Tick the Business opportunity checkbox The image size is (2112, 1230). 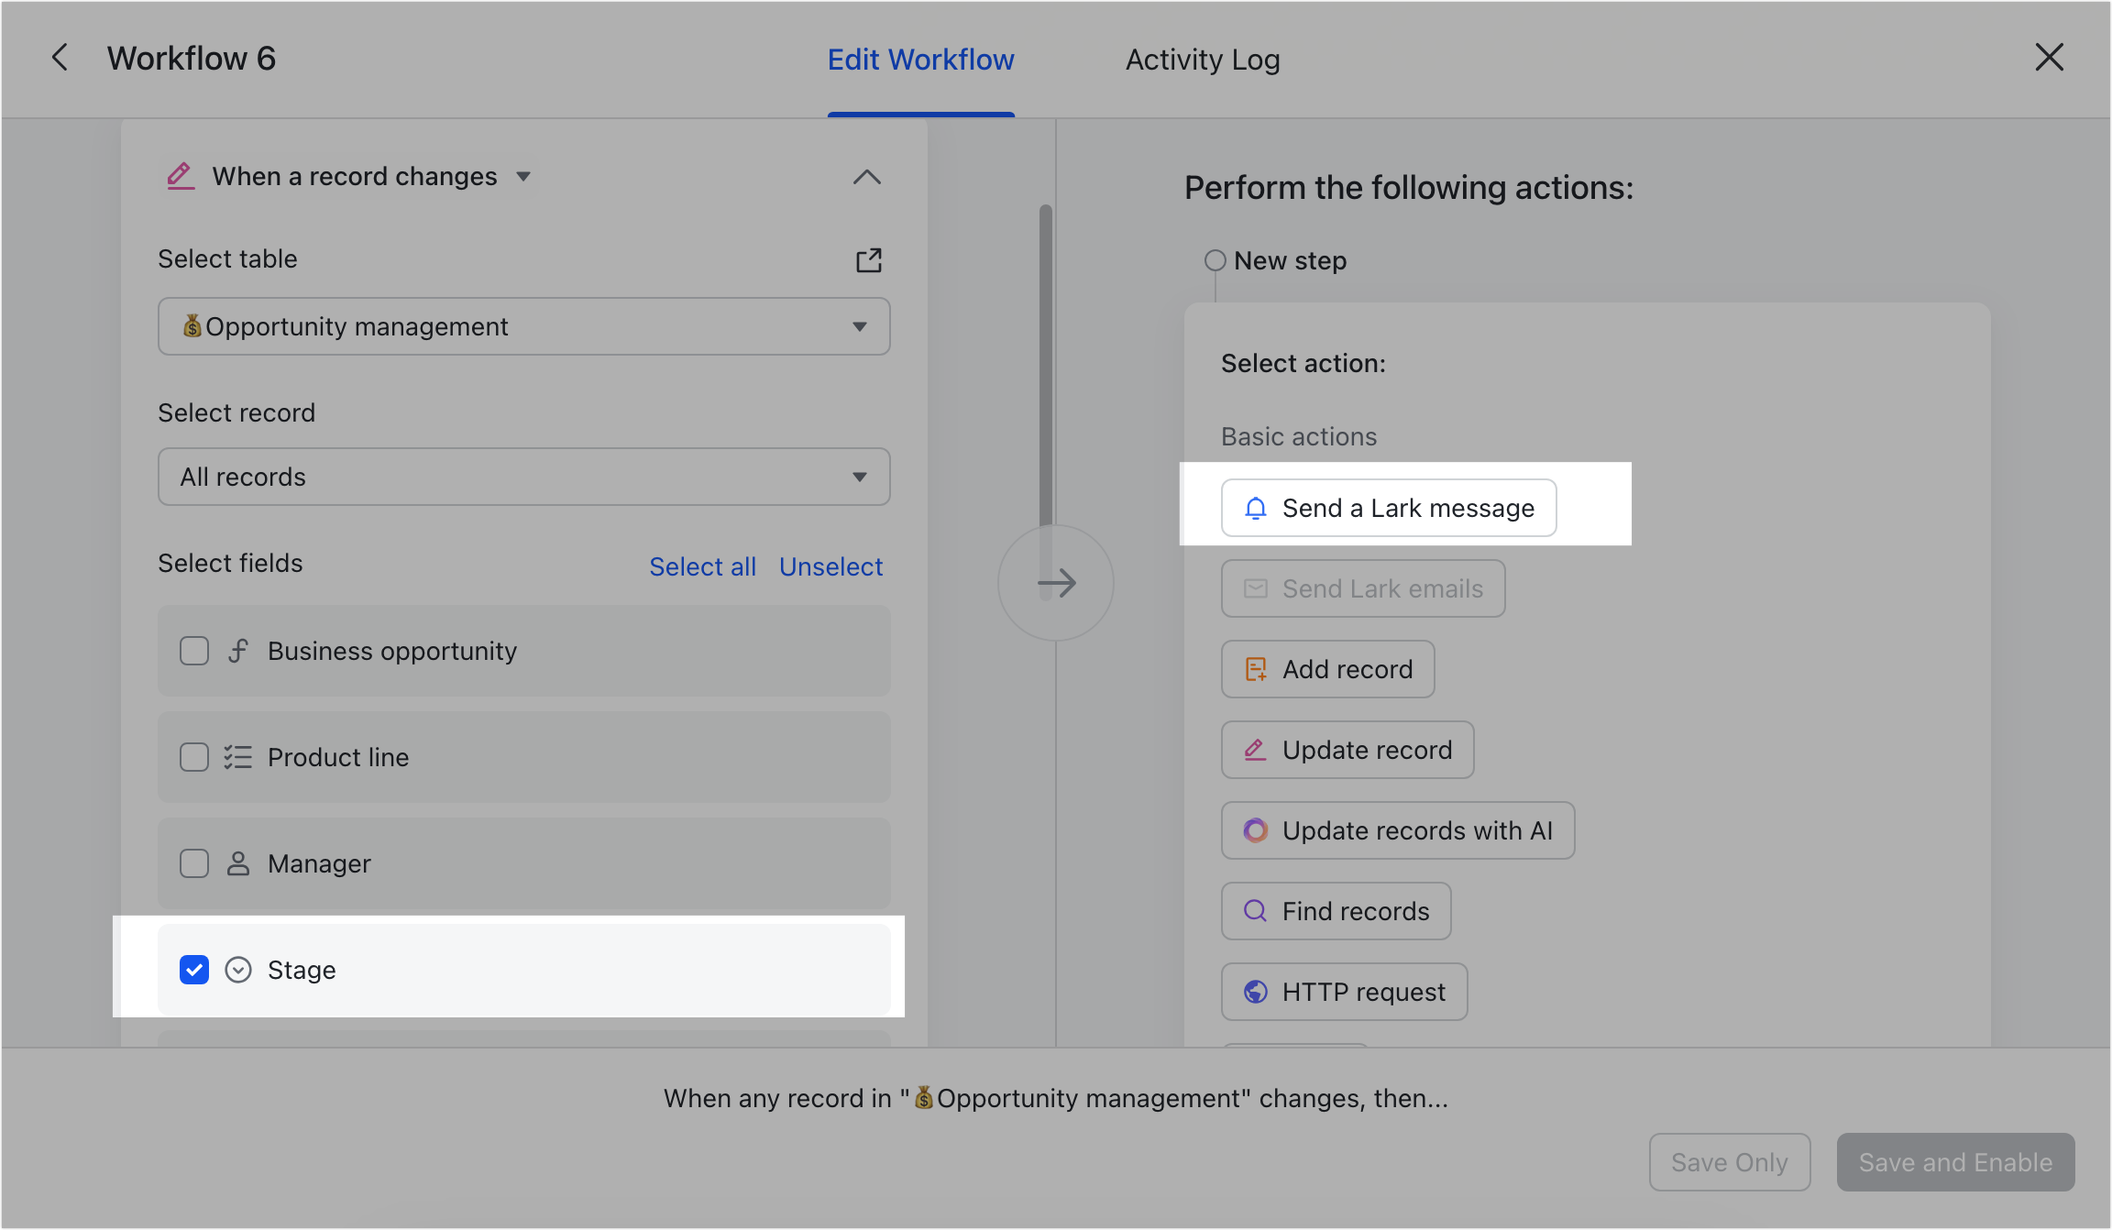(194, 651)
